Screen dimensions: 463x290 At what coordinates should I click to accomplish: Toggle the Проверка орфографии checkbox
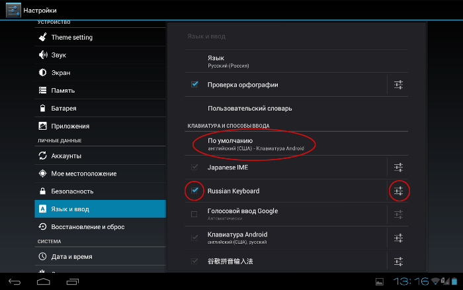point(194,85)
